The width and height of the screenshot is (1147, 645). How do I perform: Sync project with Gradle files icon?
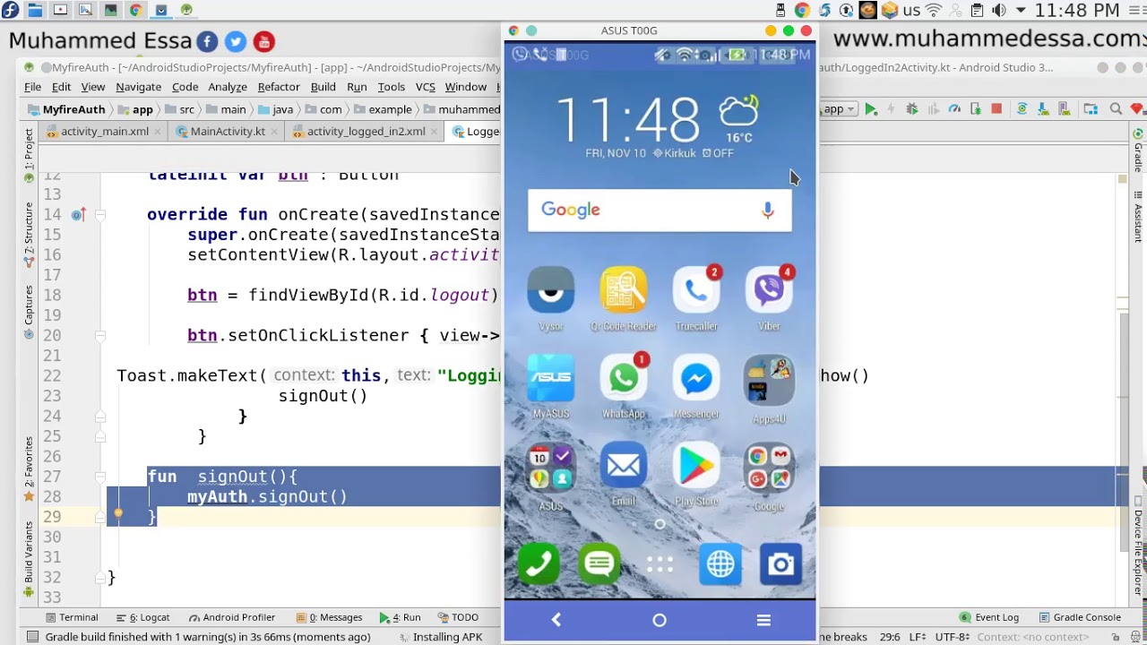tap(1022, 109)
